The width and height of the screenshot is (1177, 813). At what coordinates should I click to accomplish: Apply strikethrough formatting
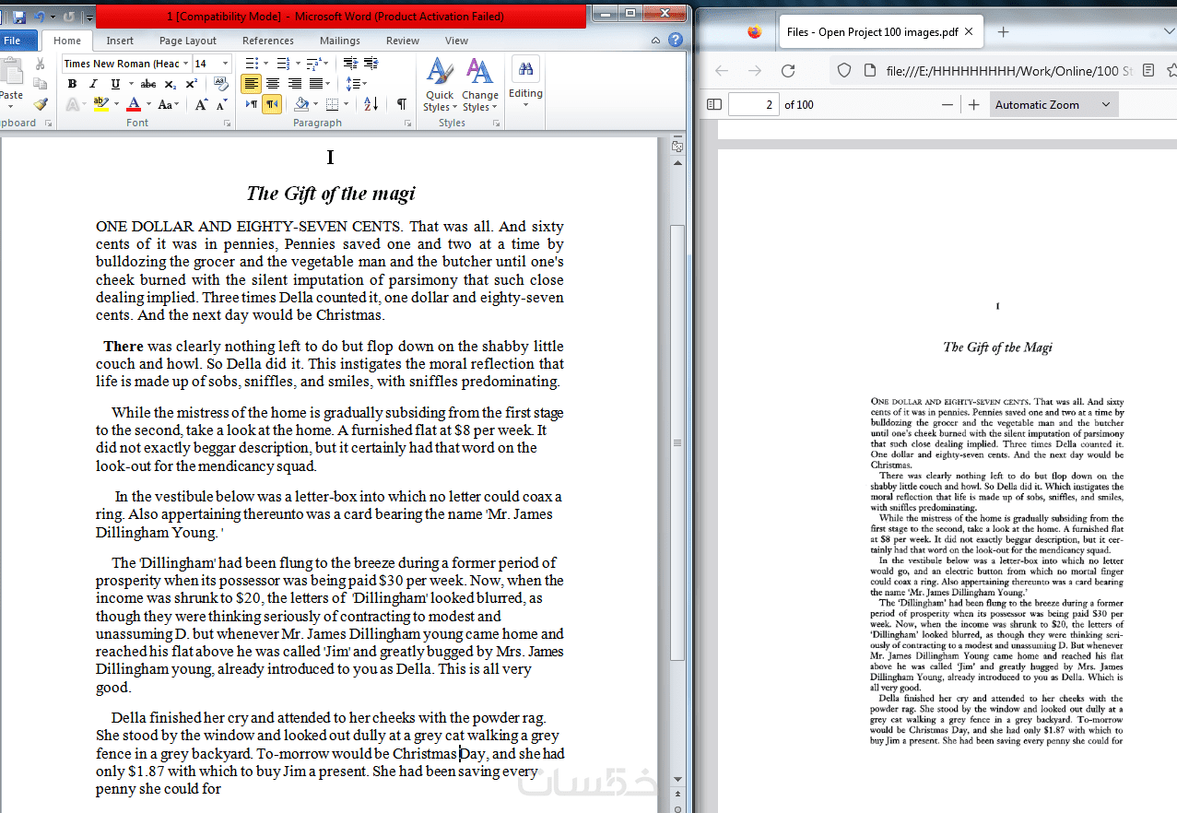point(147,84)
